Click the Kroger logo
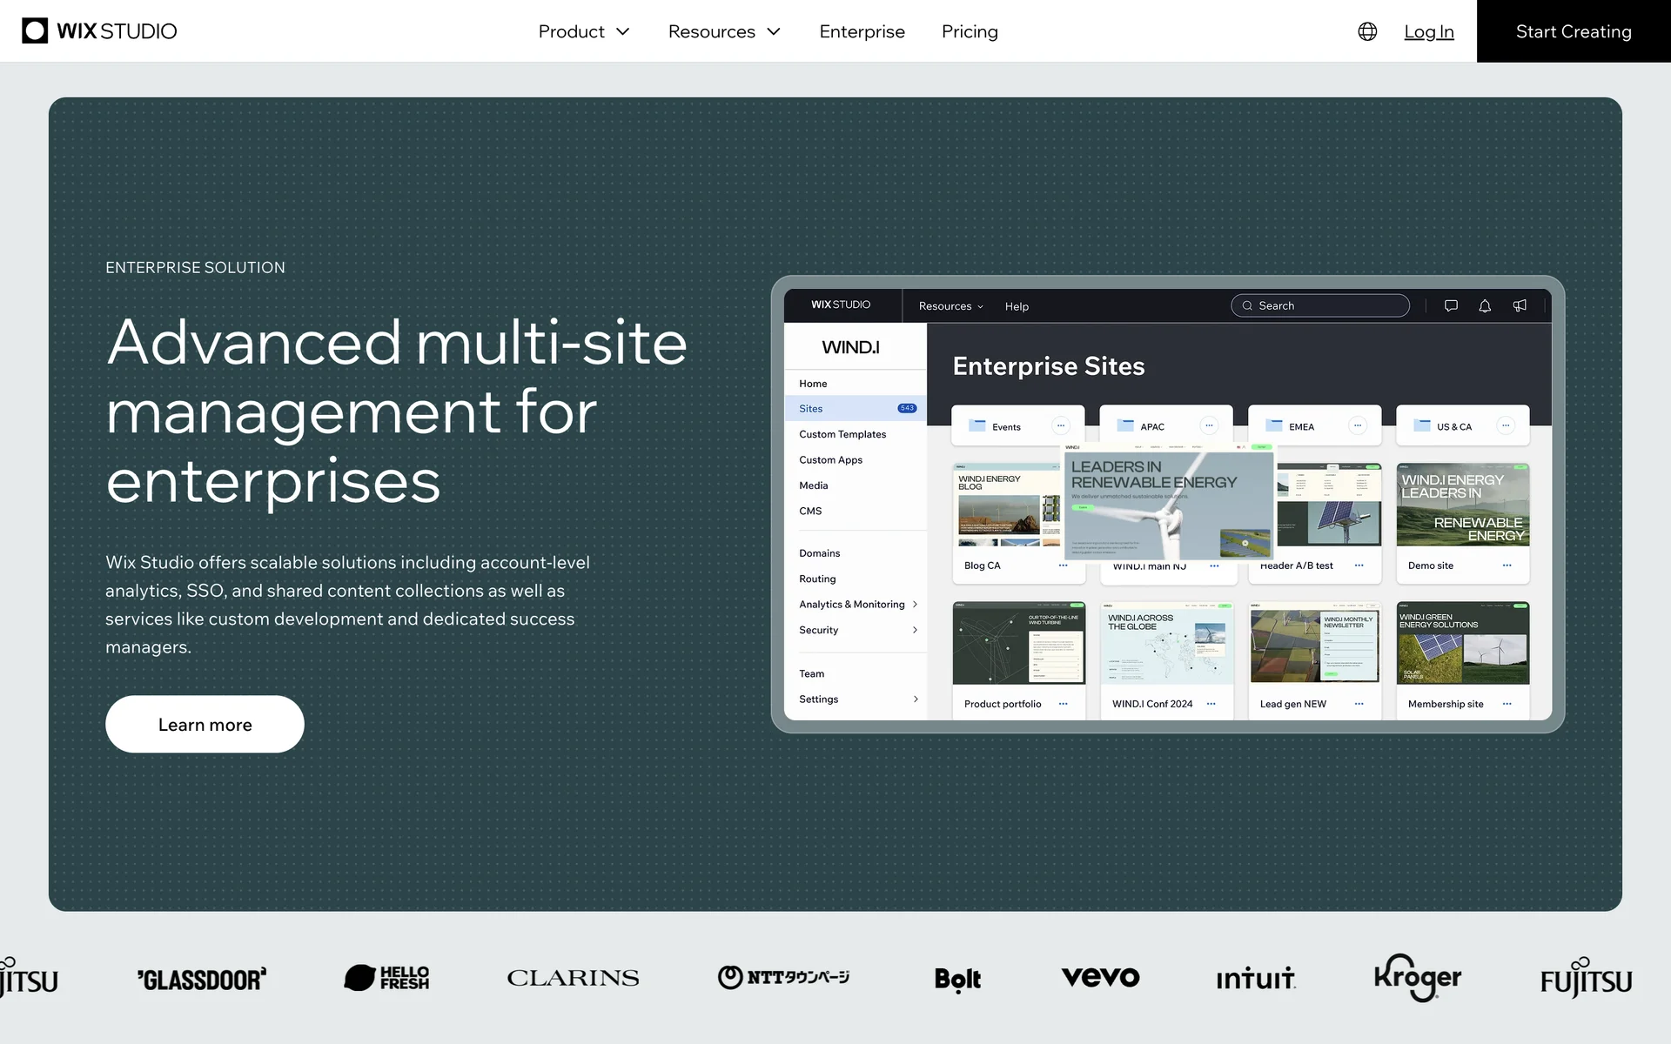Viewport: 1671px width, 1044px height. [x=1417, y=978]
